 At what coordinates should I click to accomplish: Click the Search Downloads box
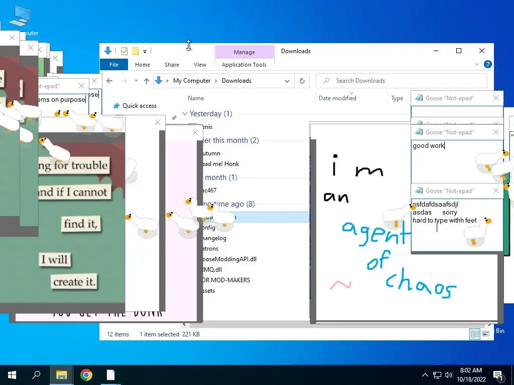pyautogui.click(x=402, y=81)
